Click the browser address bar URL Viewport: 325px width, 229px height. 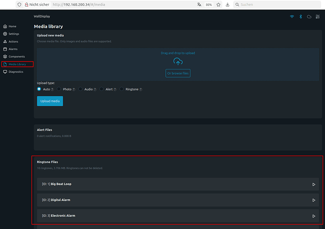pyautogui.click(x=79, y=5)
